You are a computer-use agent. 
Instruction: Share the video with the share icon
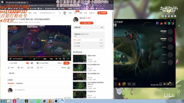click(x=38, y=68)
